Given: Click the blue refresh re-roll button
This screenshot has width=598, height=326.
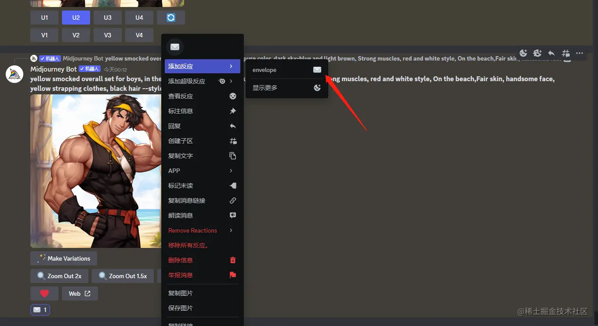Looking at the screenshot, I should point(171,18).
